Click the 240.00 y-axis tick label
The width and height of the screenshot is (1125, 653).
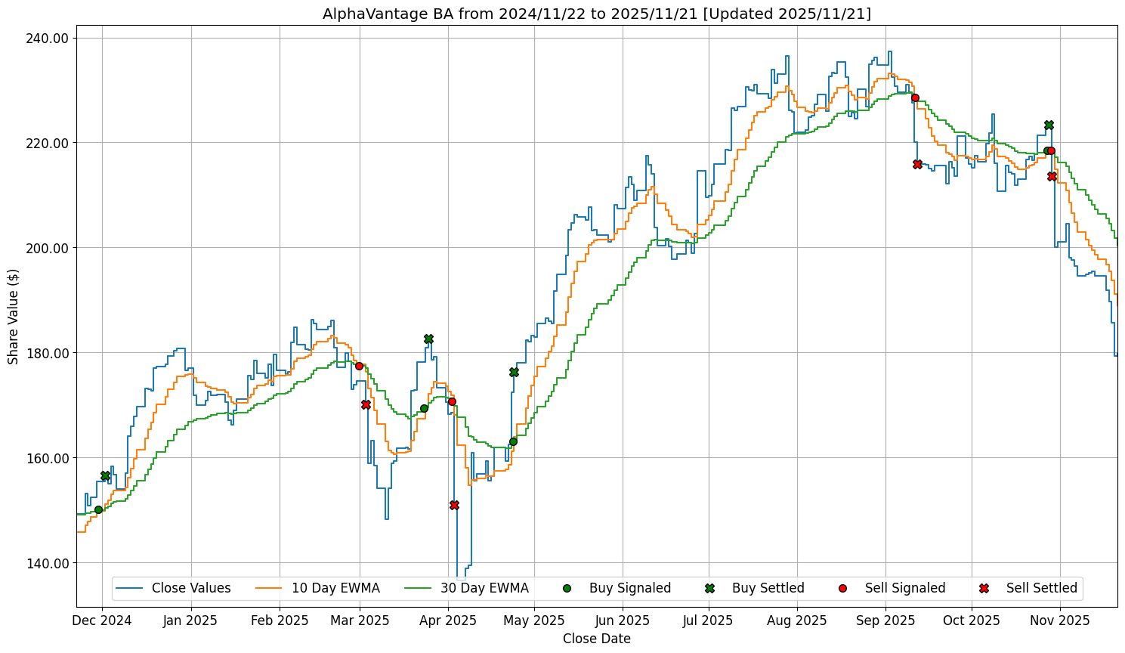pyautogui.click(x=48, y=39)
